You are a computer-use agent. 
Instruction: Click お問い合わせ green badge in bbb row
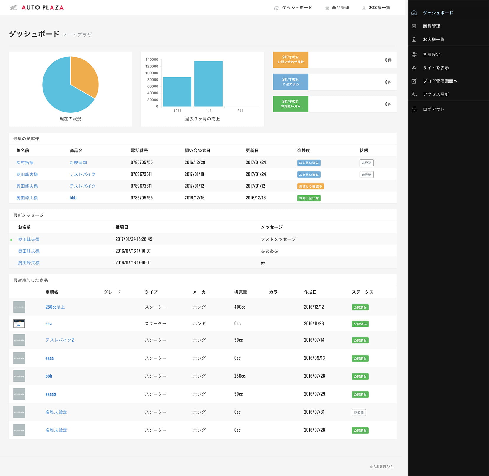pyautogui.click(x=309, y=198)
